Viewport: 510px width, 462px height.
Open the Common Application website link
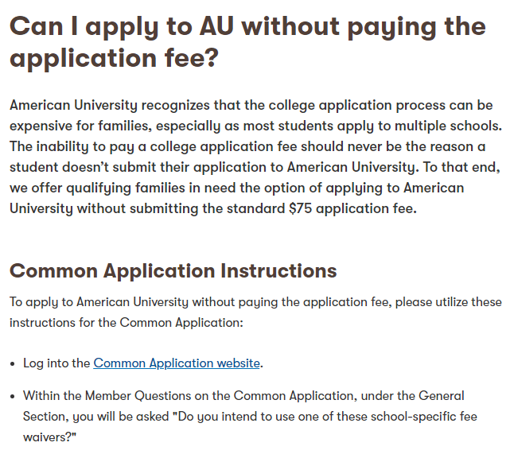[177, 363]
